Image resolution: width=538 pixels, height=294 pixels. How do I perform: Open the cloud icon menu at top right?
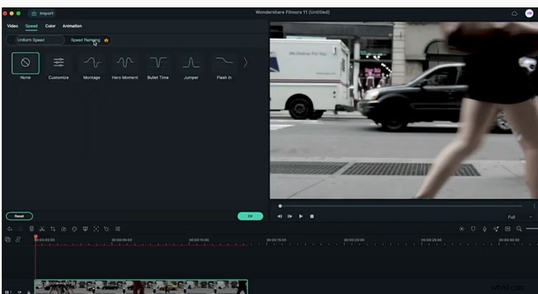coord(514,13)
